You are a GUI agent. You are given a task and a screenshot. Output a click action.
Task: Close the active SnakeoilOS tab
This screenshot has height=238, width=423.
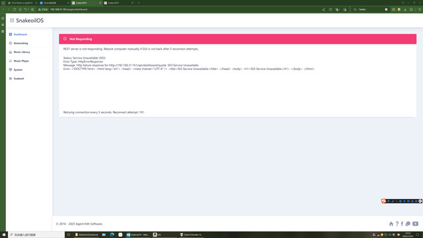[x=100, y=3]
